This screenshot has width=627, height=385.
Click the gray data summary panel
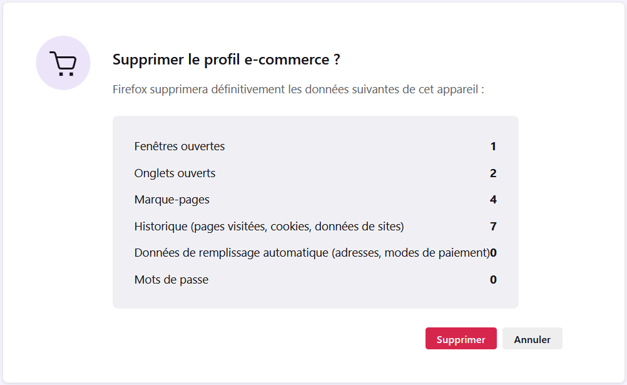tap(315, 211)
